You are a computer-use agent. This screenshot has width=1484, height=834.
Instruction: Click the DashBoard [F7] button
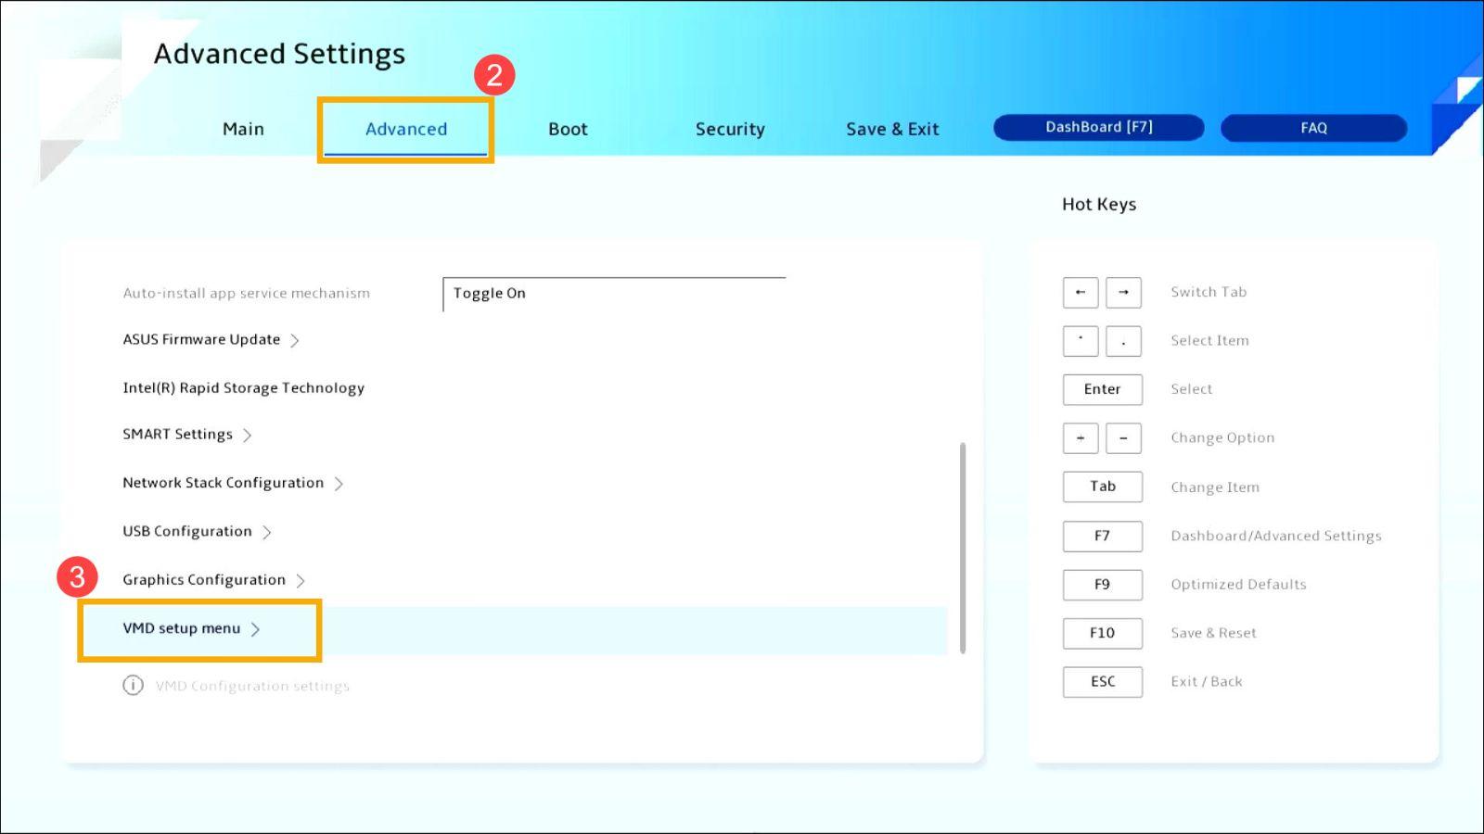[x=1099, y=127]
